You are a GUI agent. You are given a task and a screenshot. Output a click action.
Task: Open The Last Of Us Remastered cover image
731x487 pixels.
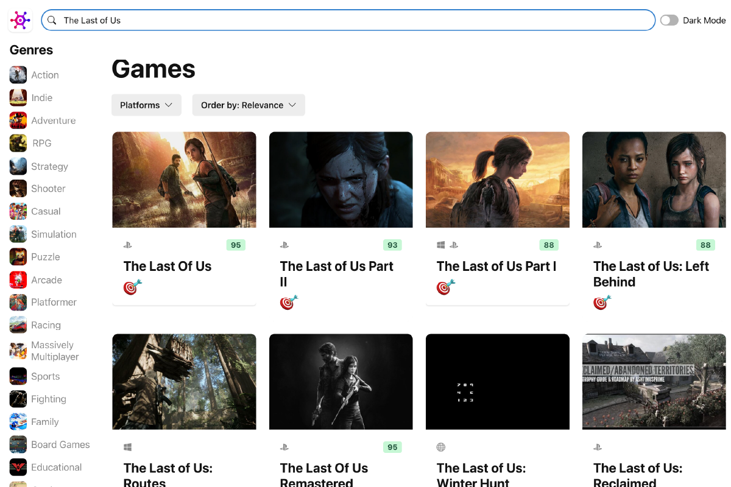[x=341, y=382]
